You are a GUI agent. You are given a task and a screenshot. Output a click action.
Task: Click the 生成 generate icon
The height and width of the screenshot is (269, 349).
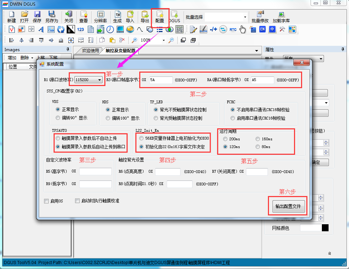(x=117, y=17)
